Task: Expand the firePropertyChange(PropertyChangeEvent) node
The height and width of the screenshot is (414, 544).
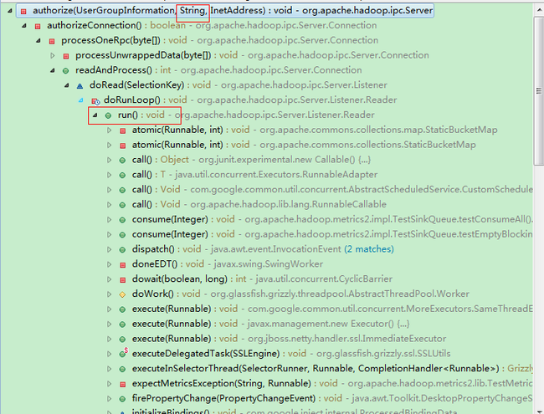Action: coord(109,398)
